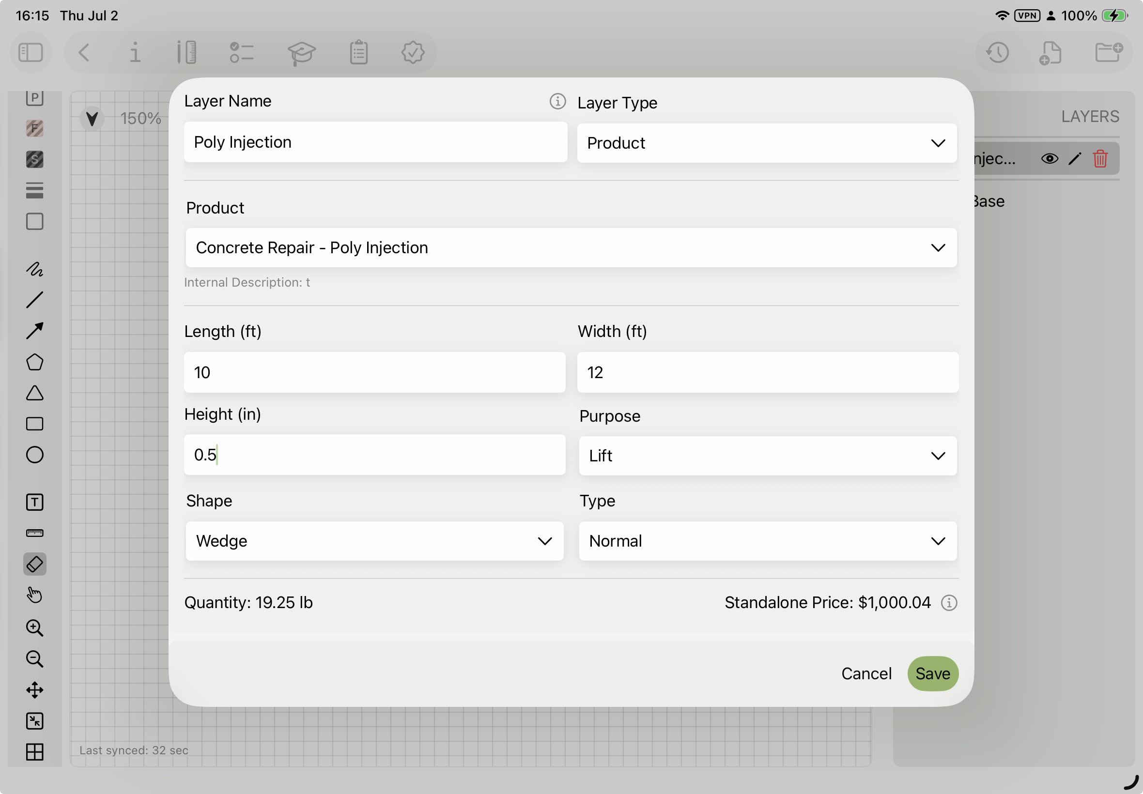The image size is (1143, 794).
Task: Expand the V dropdown beside 150%
Action: pyautogui.click(x=92, y=119)
